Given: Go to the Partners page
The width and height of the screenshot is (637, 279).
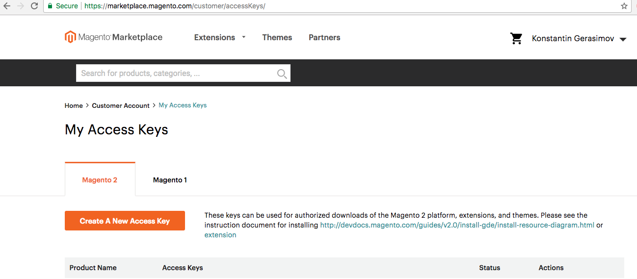Looking at the screenshot, I should (324, 37).
